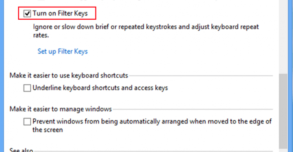
Task: Click the partially cut-off text at the top
Action: pos(110,1)
